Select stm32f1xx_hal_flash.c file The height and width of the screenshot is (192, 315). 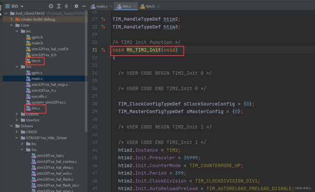click(x=53, y=179)
